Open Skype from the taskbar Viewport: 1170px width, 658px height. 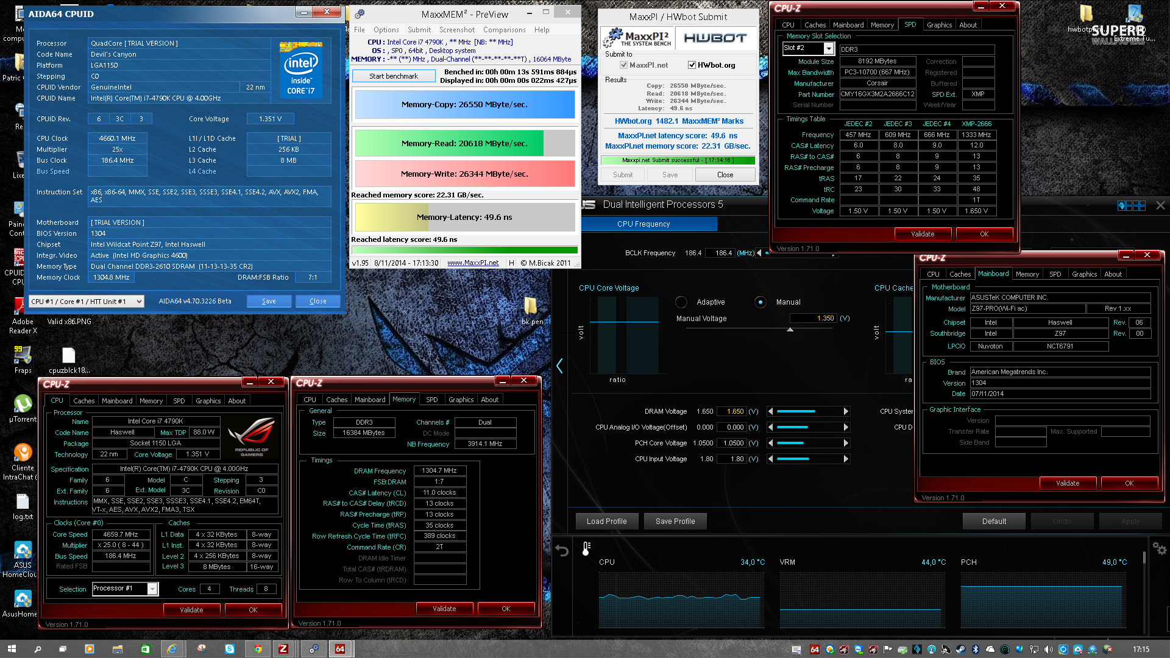[x=230, y=649]
